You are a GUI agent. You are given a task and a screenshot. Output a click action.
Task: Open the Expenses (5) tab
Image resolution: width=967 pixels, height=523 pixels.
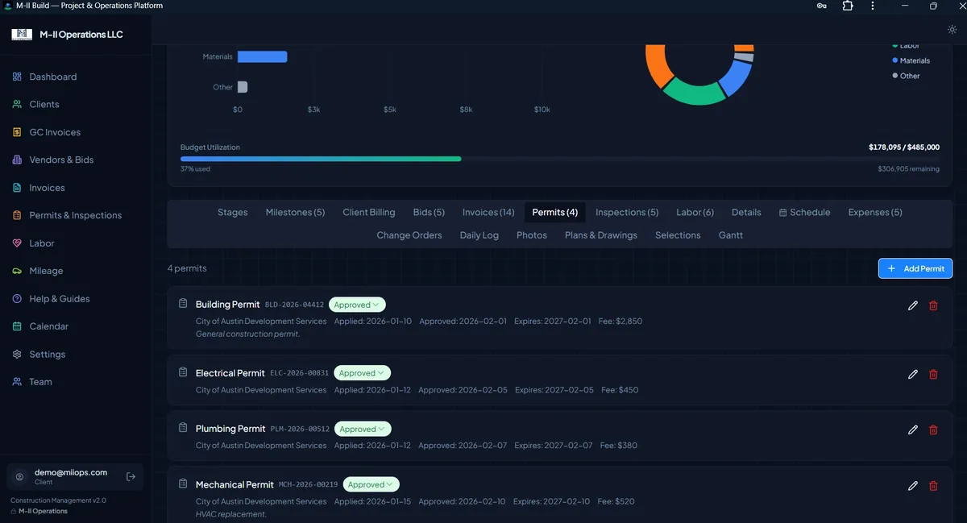(875, 212)
